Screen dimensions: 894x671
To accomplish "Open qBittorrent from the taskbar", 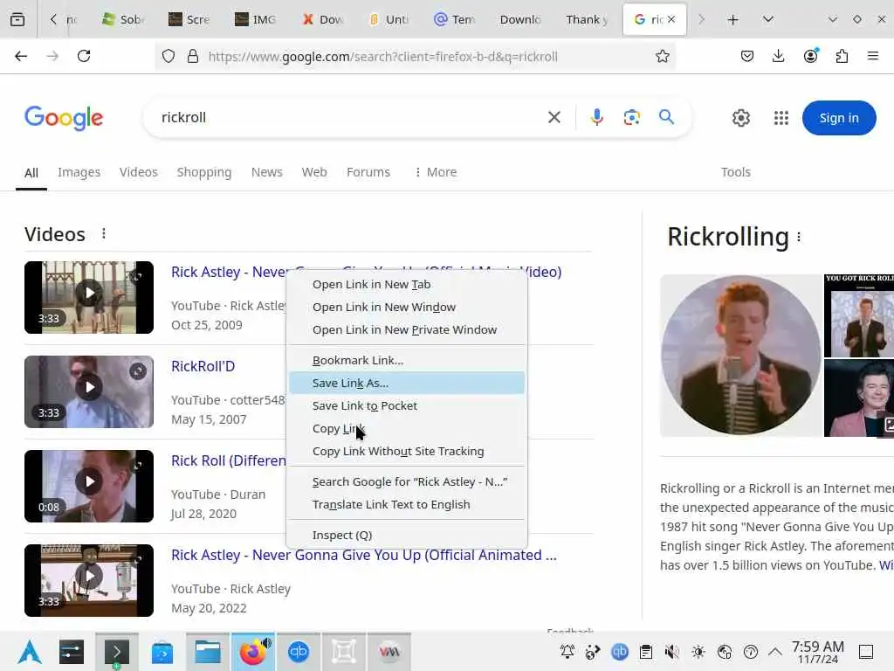I will [x=299, y=652].
